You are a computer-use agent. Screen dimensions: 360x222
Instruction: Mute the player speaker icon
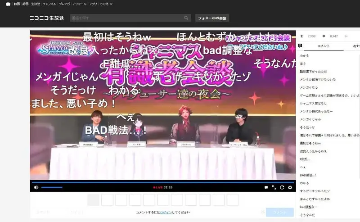pyautogui.click(x=36, y=187)
